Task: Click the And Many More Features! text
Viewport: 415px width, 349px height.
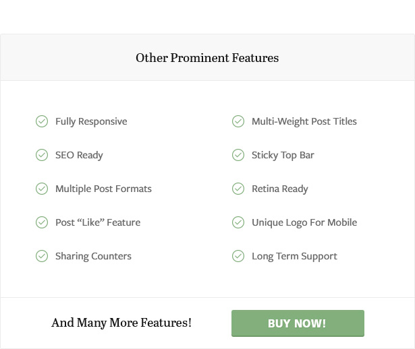Action: [x=121, y=323]
